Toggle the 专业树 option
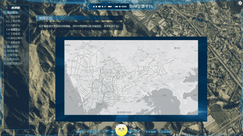This screenshot has width=243, height=136. [x=151, y=132]
